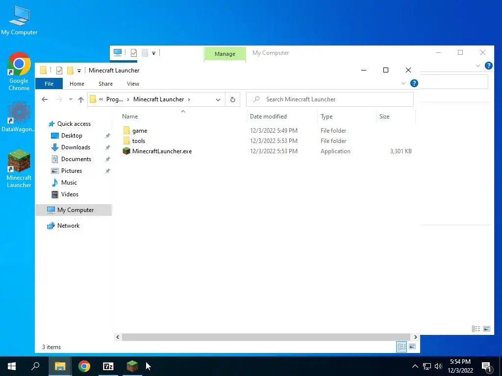Viewport: 502px width, 376px height.
Task: Open the quick access toolbar dropdown in My Computer window
Action: click(x=153, y=53)
